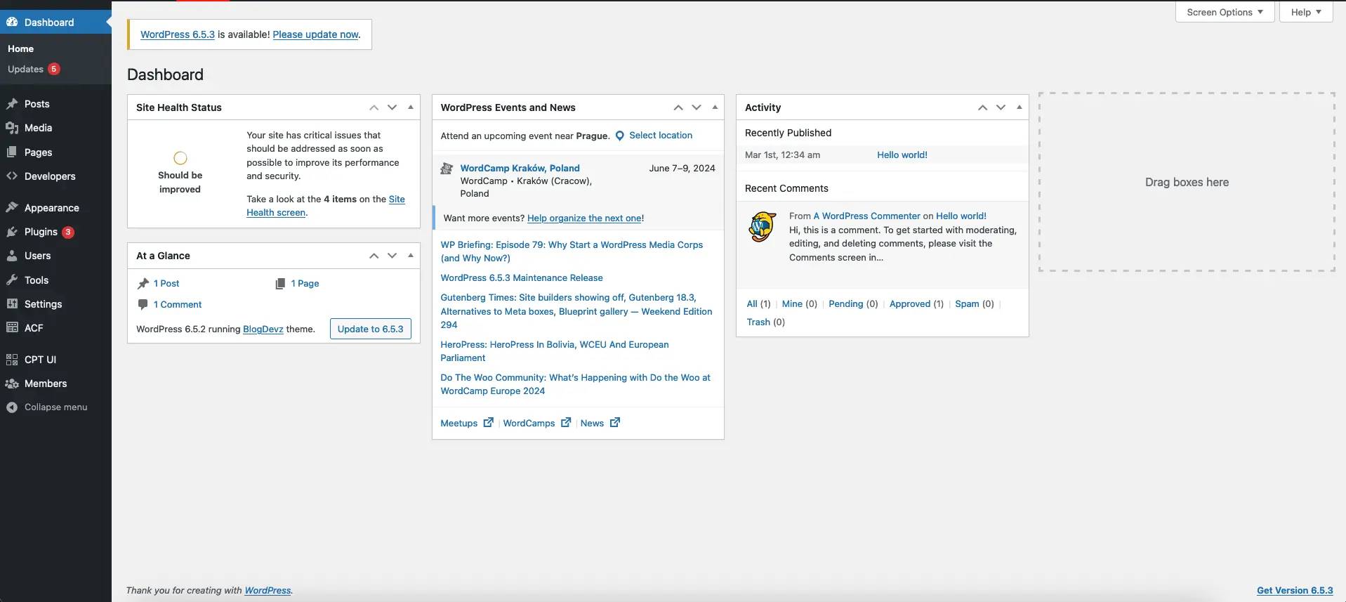Click the Posts pushpin icon

coord(12,104)
